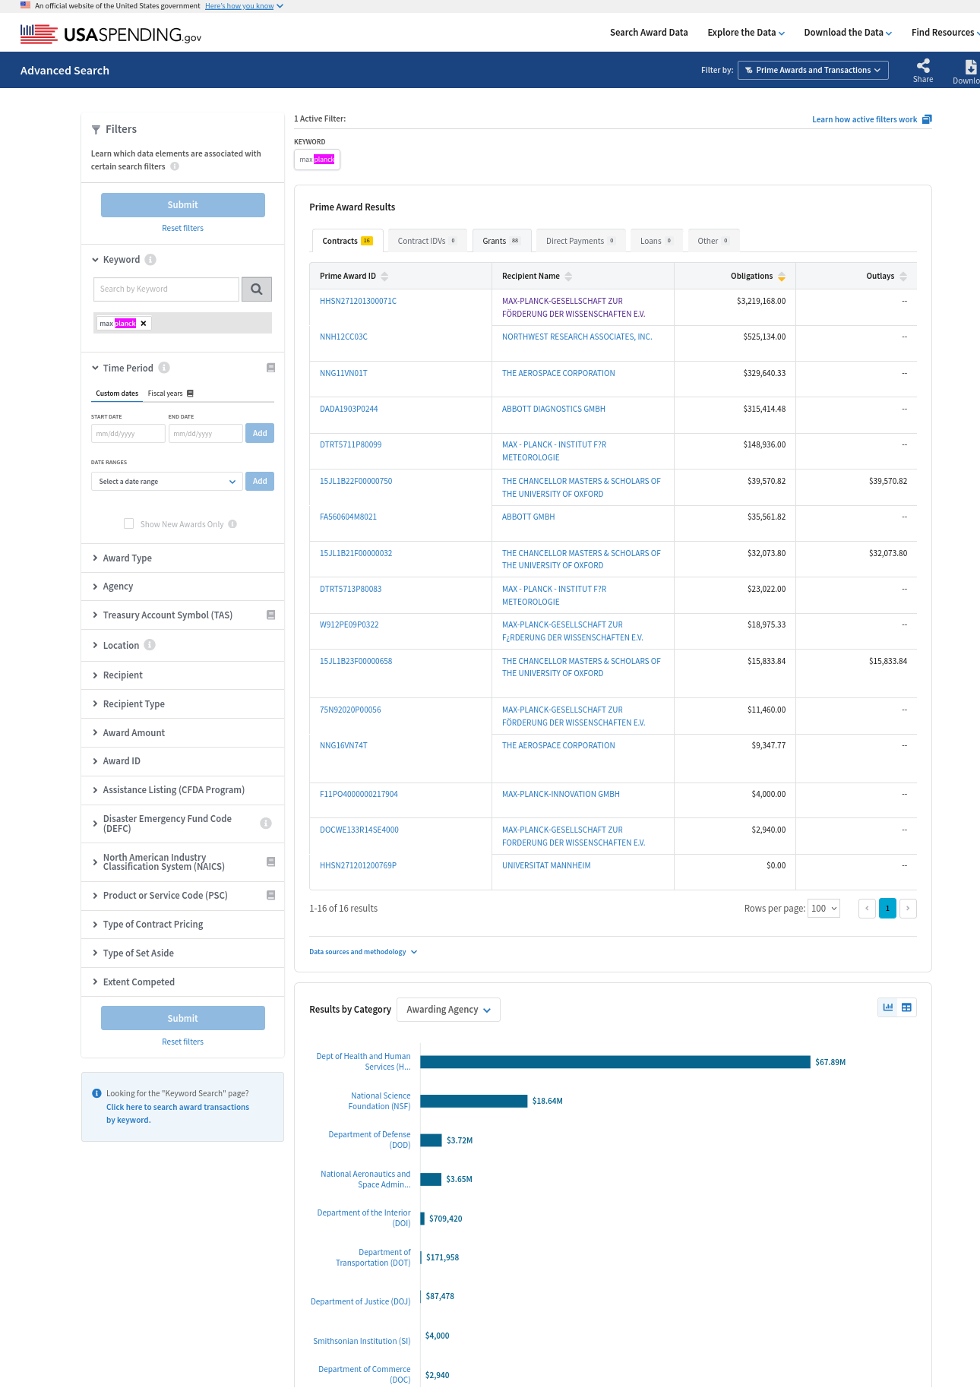Open Download the Data menu
This screenshot has height=1388, width=980.
pyautogui.click(x=848, y=33)
